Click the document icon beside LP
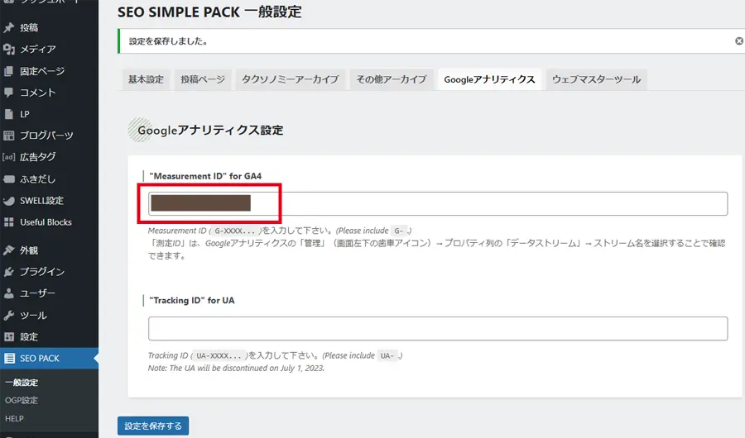 [9, 114]
